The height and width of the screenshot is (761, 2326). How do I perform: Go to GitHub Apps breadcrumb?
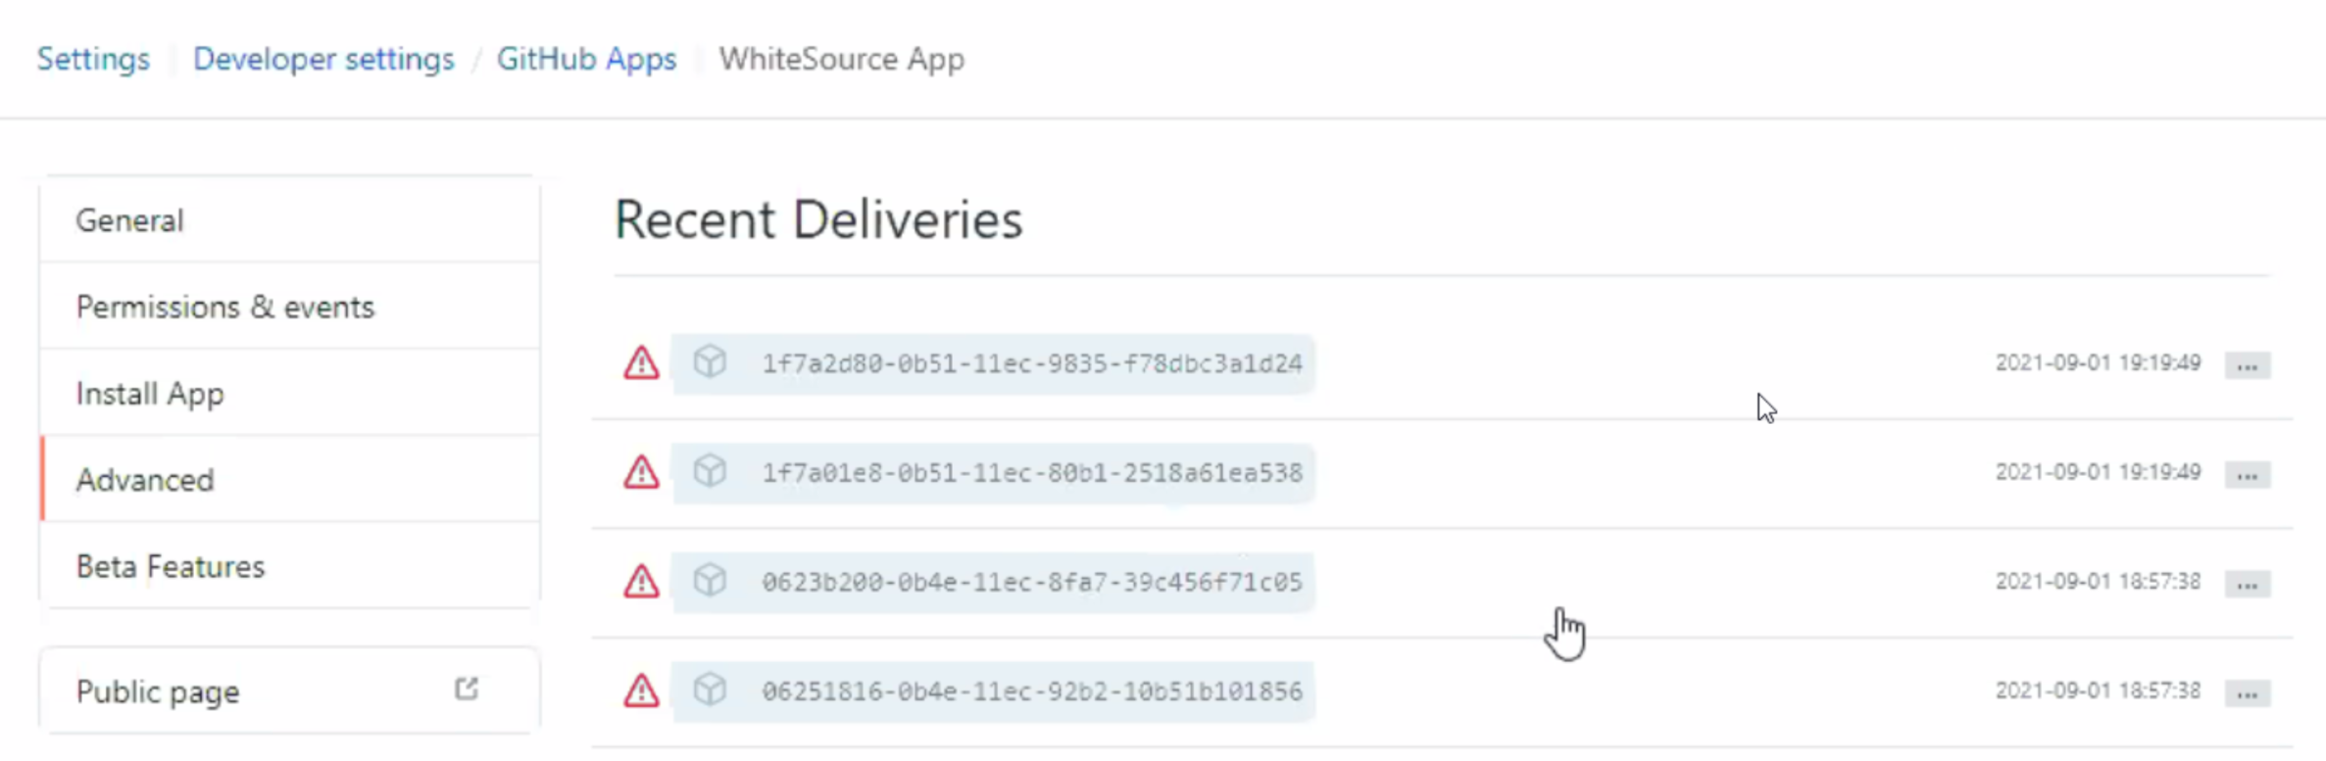point(586,59)
